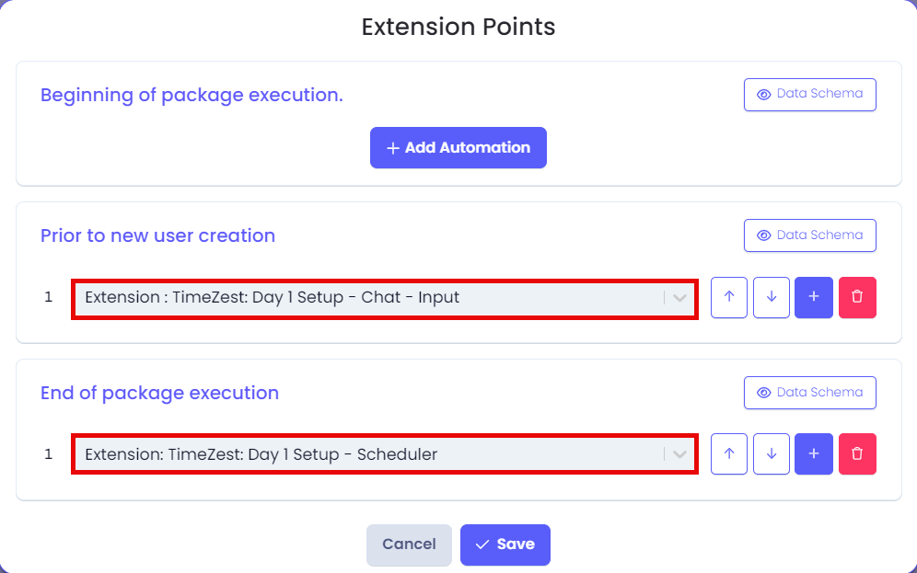Expand chevron on Chat - Input selector
The height and width of the screenshot is (573, 917).
click(x=679, y=298)
